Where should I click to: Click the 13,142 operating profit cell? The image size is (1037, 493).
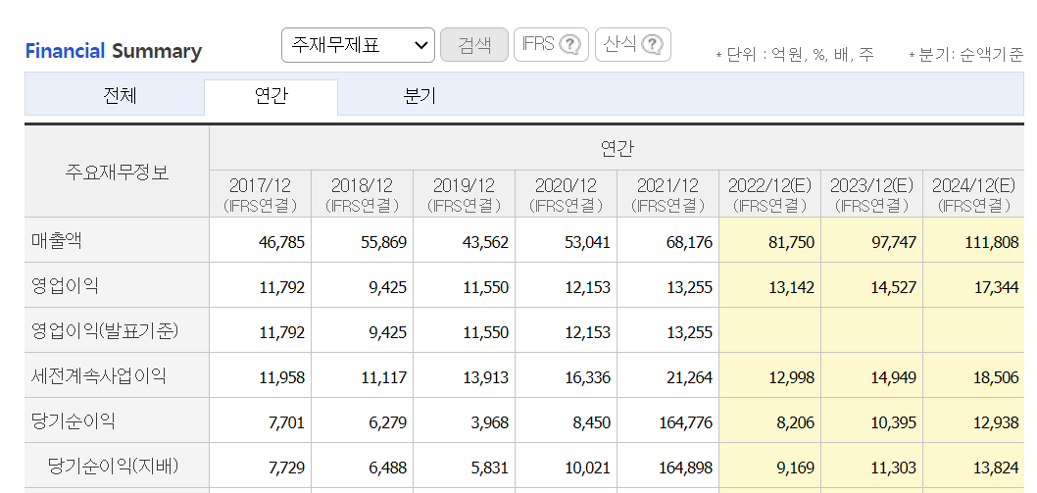(x=769, y=286)
